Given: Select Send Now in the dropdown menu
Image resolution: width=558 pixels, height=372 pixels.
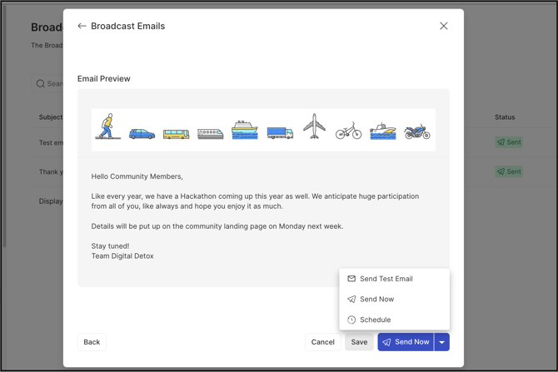Looking at the screenshot, I should pos(376,299).
